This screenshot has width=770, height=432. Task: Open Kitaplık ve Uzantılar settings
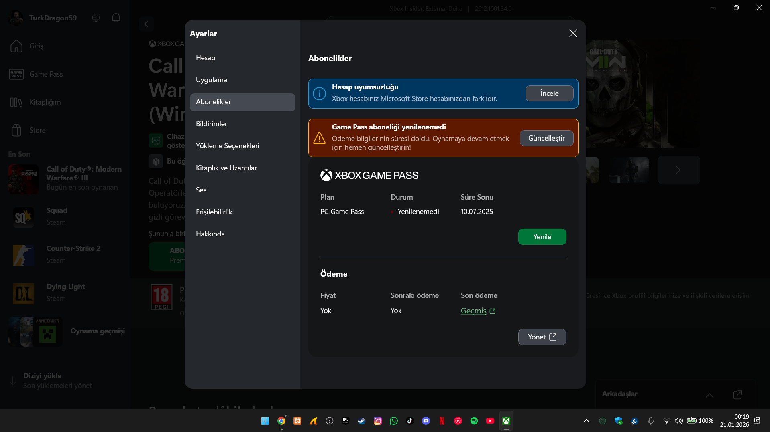pyautogui.click(x=242, y=168)
